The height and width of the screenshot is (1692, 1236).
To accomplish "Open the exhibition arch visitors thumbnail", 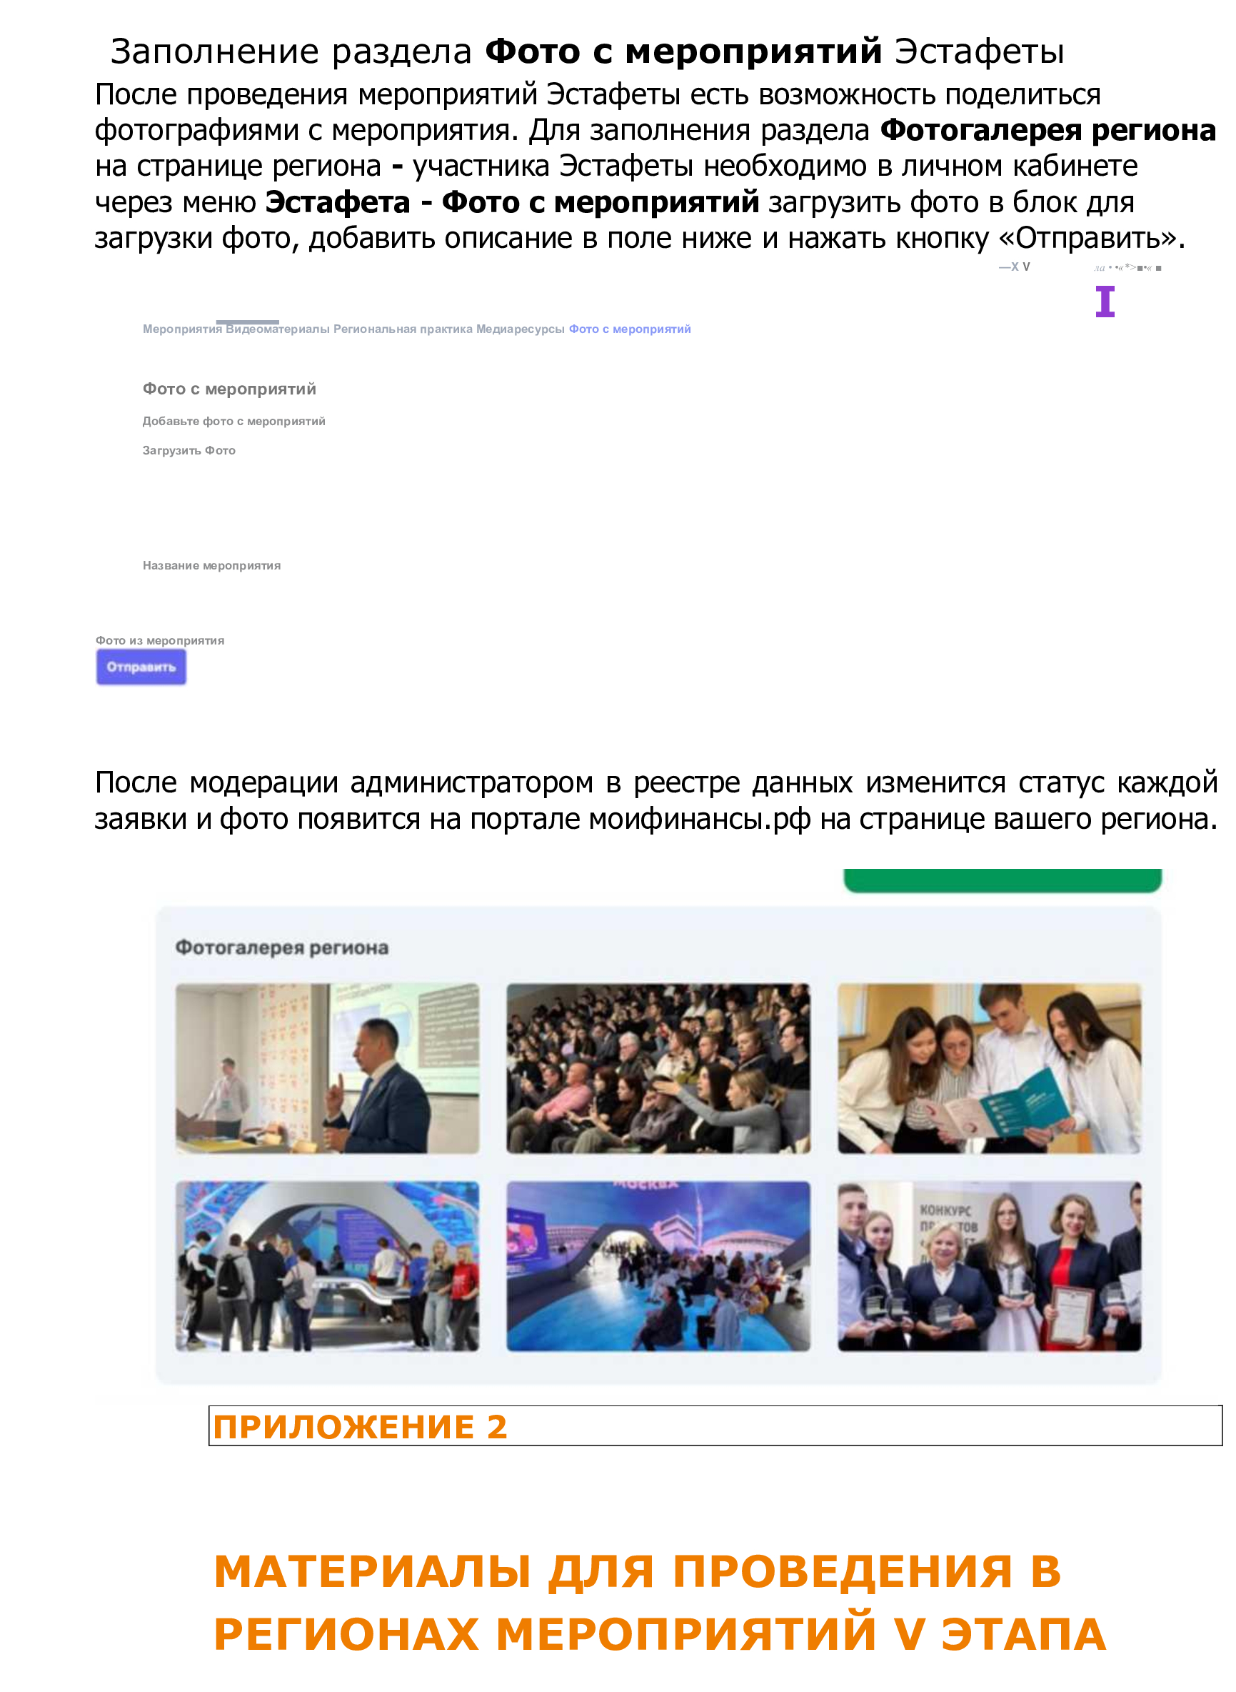I will (x=328, y=1267).
